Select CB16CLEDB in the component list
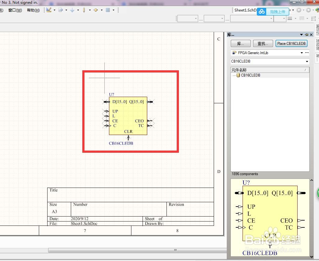The image size is (319, 261). point(250,75)
